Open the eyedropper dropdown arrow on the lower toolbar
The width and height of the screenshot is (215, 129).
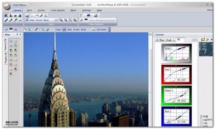tap(39, 29)
